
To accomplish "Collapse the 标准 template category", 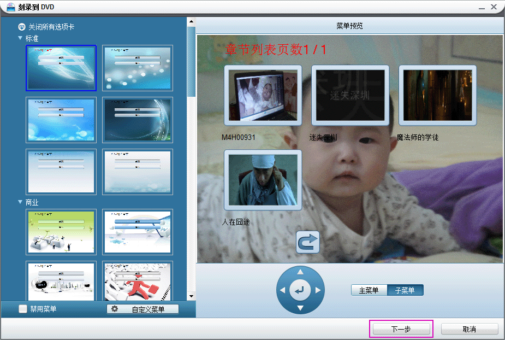I will 20,38.
